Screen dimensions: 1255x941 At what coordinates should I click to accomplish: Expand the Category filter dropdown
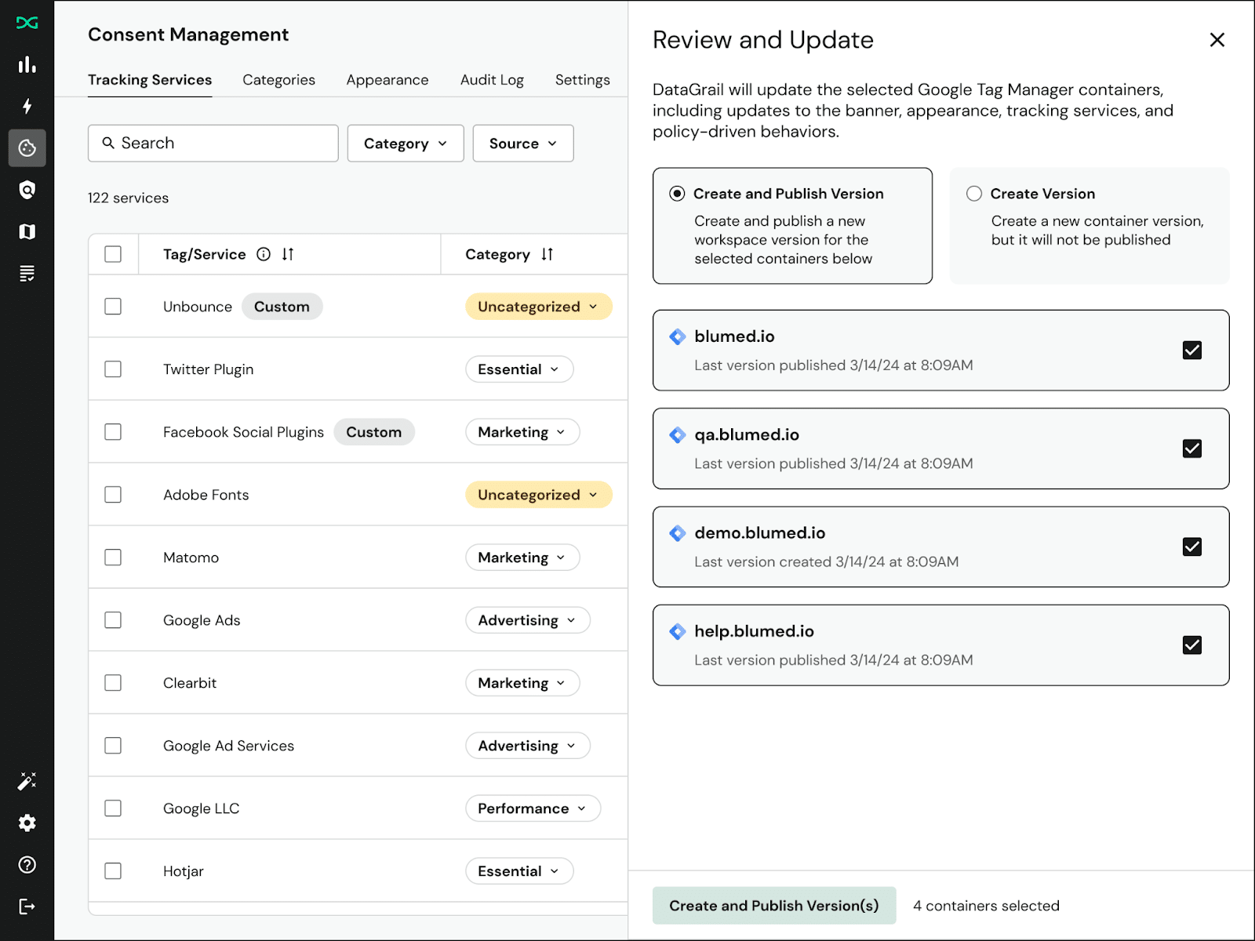(x=406, y=144)
